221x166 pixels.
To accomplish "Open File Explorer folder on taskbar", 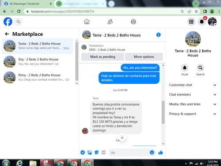I will tap(33, 163).
